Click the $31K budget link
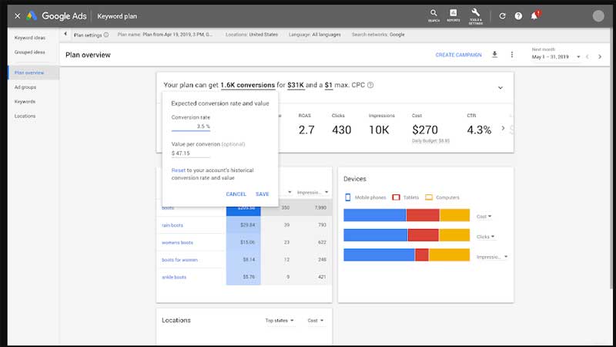The width and height of the screenshot is (616, 347). [296, 85]
